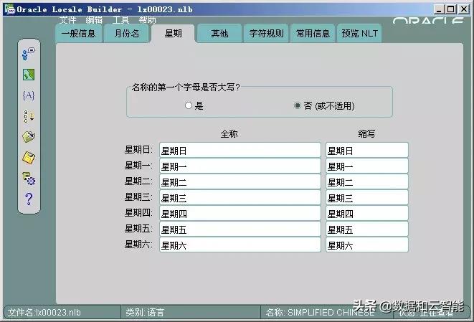The height and width of the screenshot is (322, 474).
Task: Switch to the 其他 tab
Action: tap(219, 33)
